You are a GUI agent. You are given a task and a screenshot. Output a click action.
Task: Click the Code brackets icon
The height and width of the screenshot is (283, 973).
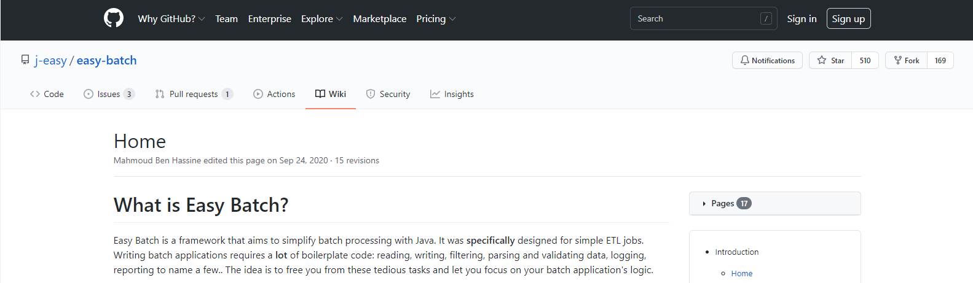tap(35, 94)
